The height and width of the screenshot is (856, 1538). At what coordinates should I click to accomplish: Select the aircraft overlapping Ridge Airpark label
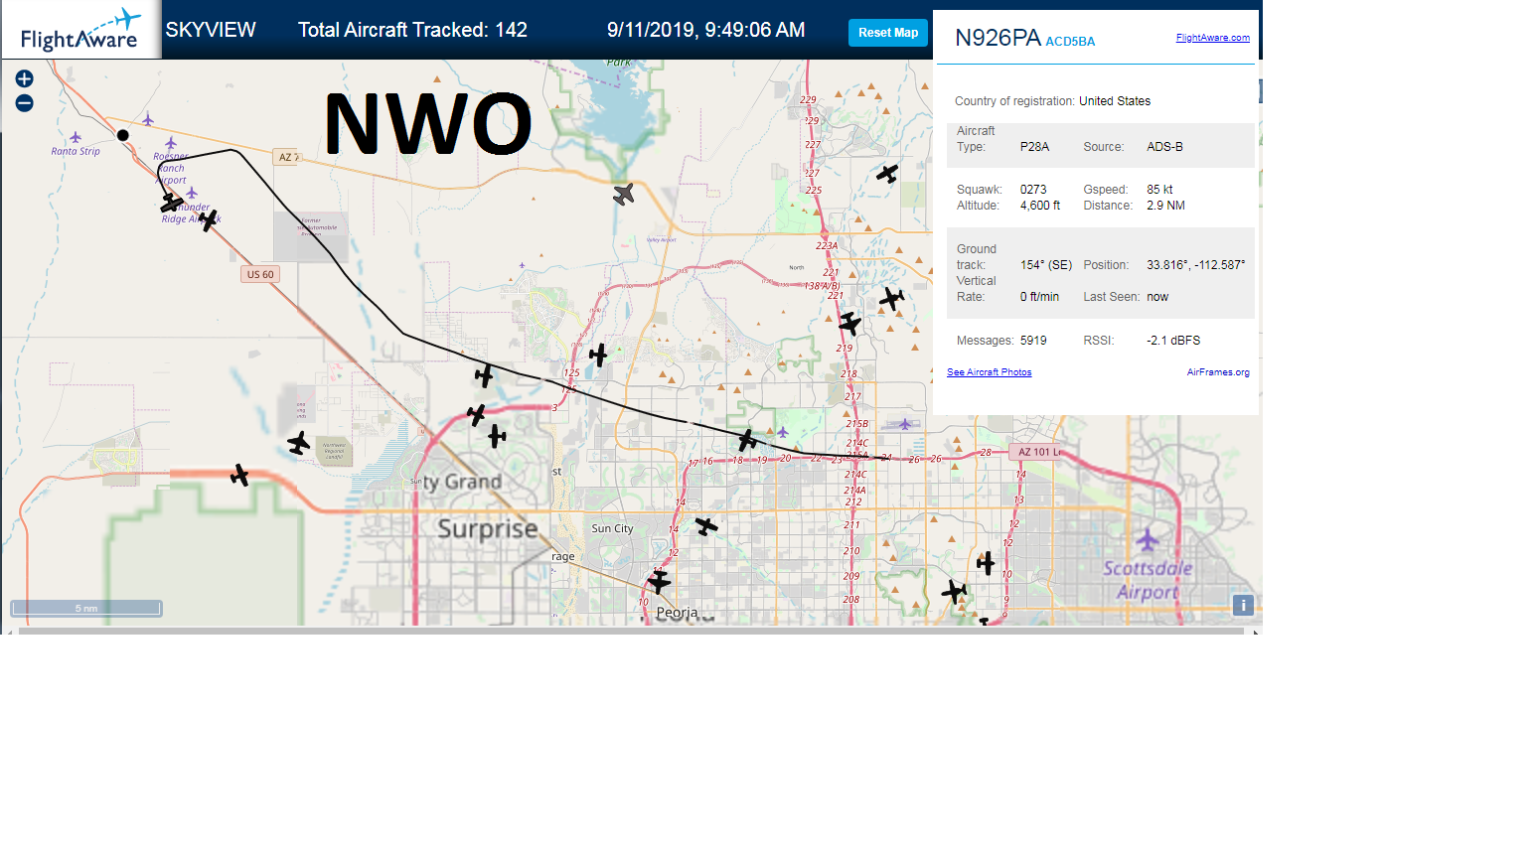(x=207, y=219)
